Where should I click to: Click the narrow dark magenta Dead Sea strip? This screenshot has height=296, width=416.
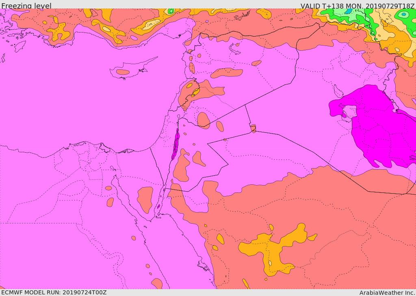[175, 144]
